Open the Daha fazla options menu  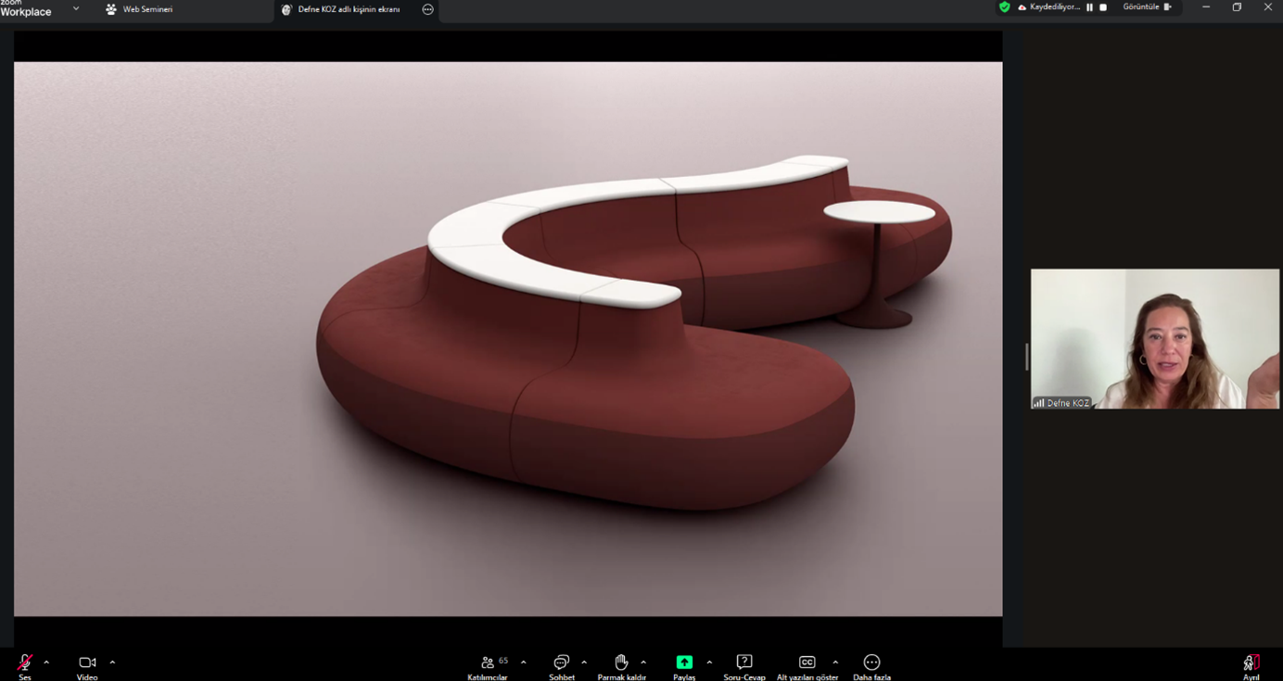coord(871,662)
